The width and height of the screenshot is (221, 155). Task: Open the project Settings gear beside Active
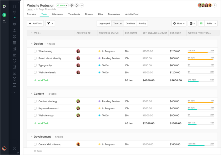point(71,5)
